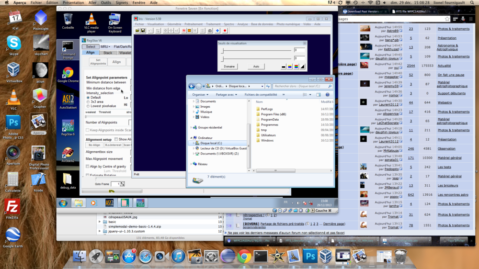This screenshot has width=479, height=269.
Task: Open the Explorer view options dropdown arrow
Action: [310, 95]
